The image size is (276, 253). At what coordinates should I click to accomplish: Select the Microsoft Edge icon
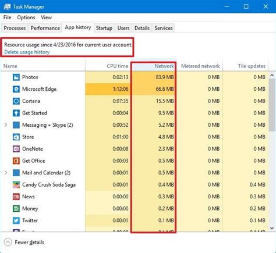coord(16,89)
